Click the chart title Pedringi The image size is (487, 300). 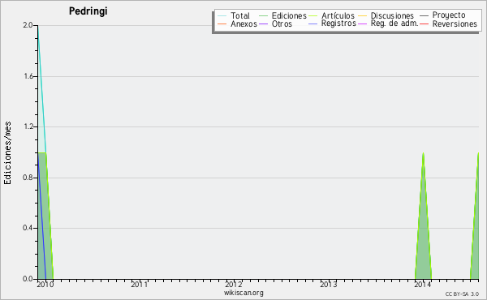(x=88, y=11)
